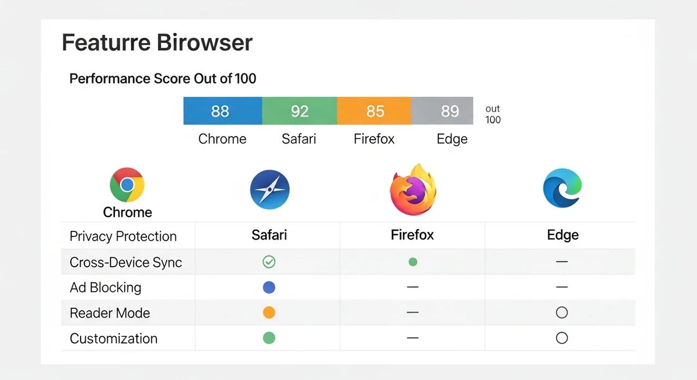This screenshot has height=380, width=697.
Task: Click the small green dot under Firefox column
Action: (x=413, y=262)
